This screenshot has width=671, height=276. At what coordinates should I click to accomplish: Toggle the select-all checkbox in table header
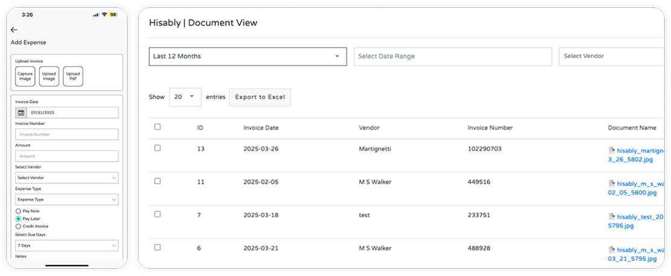(x=158, y=127)
